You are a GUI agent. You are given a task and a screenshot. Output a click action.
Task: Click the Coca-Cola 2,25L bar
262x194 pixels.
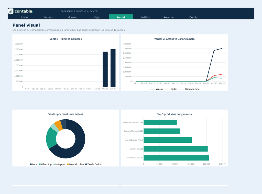click(176, 149)
